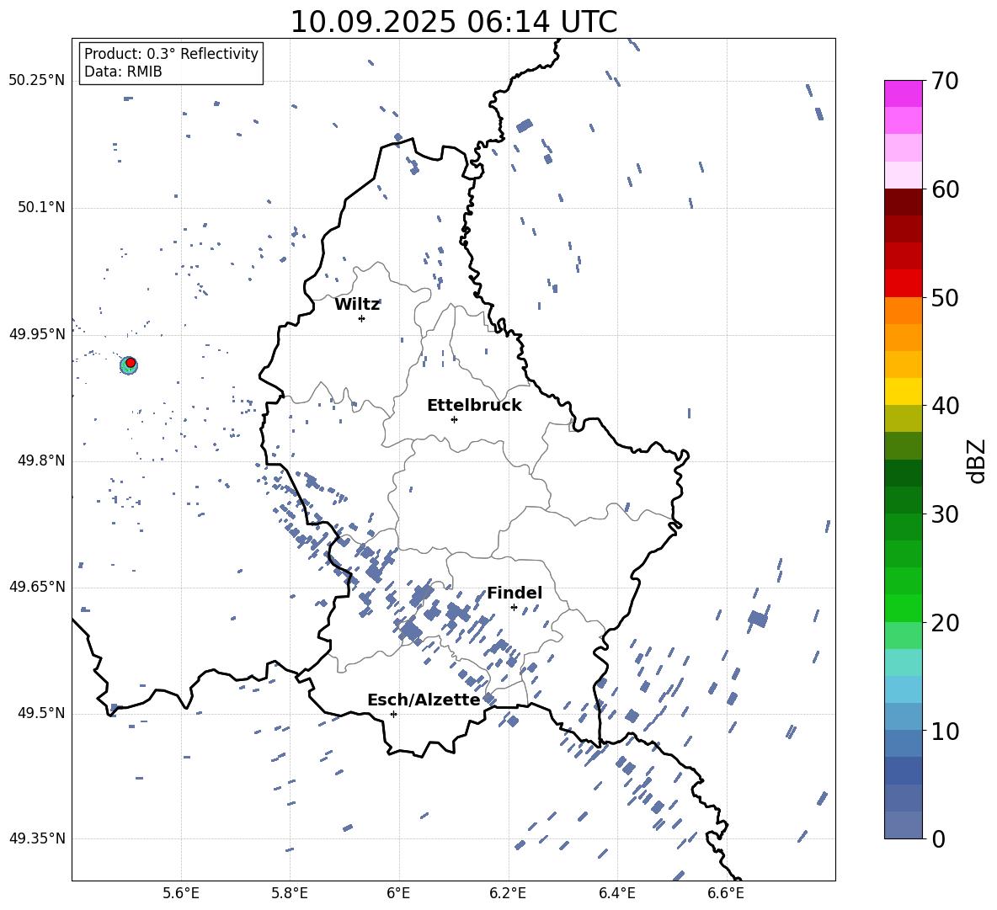
Task: Click the light cyan colorbar swatch above 10
Action: pos(903,690)
